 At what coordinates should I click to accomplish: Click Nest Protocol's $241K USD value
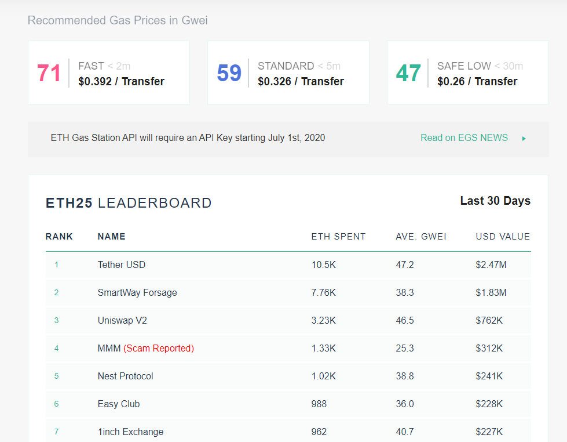(x=489, y=376)
